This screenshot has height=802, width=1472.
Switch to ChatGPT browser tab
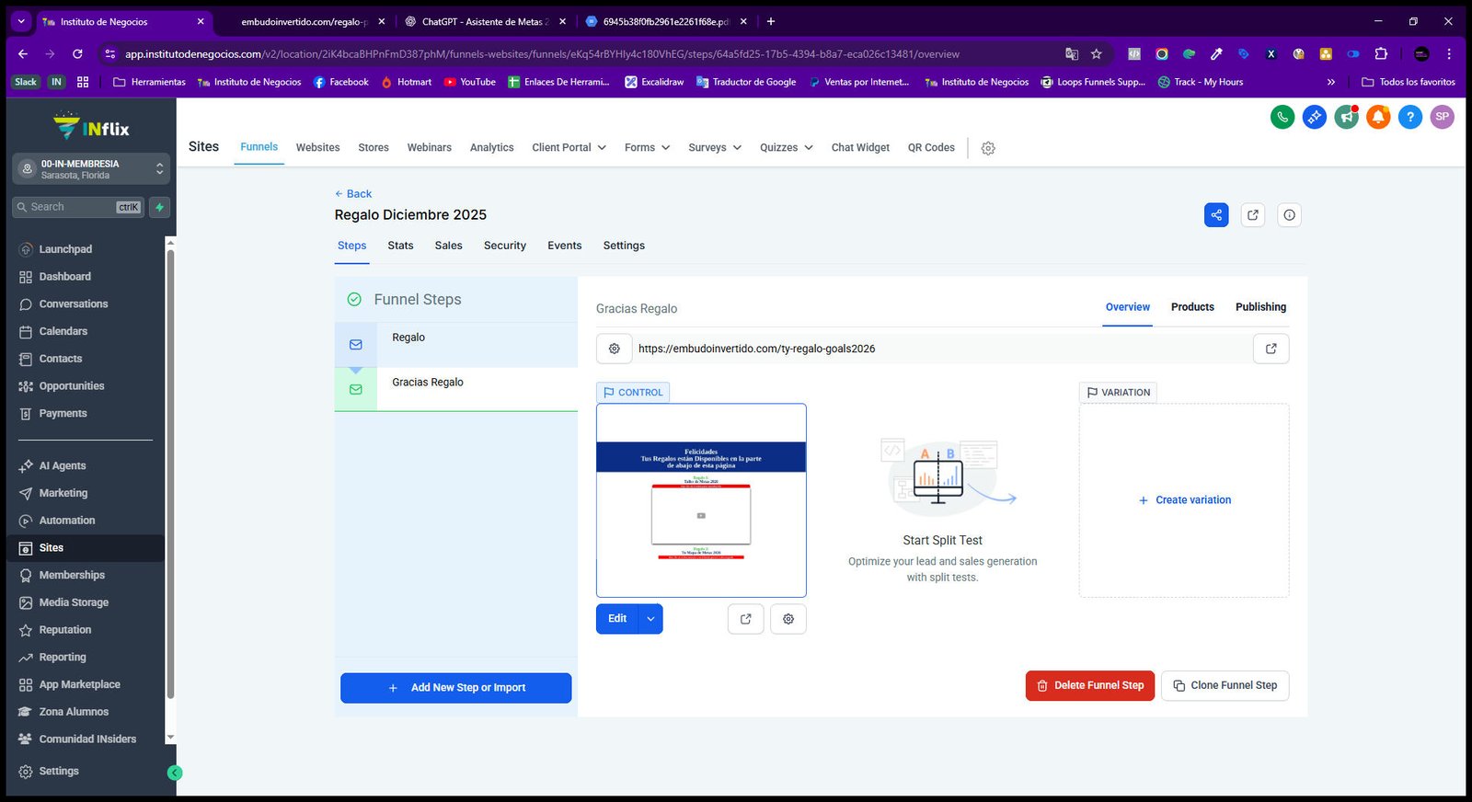pyautogui.click(x=484, y=21)
